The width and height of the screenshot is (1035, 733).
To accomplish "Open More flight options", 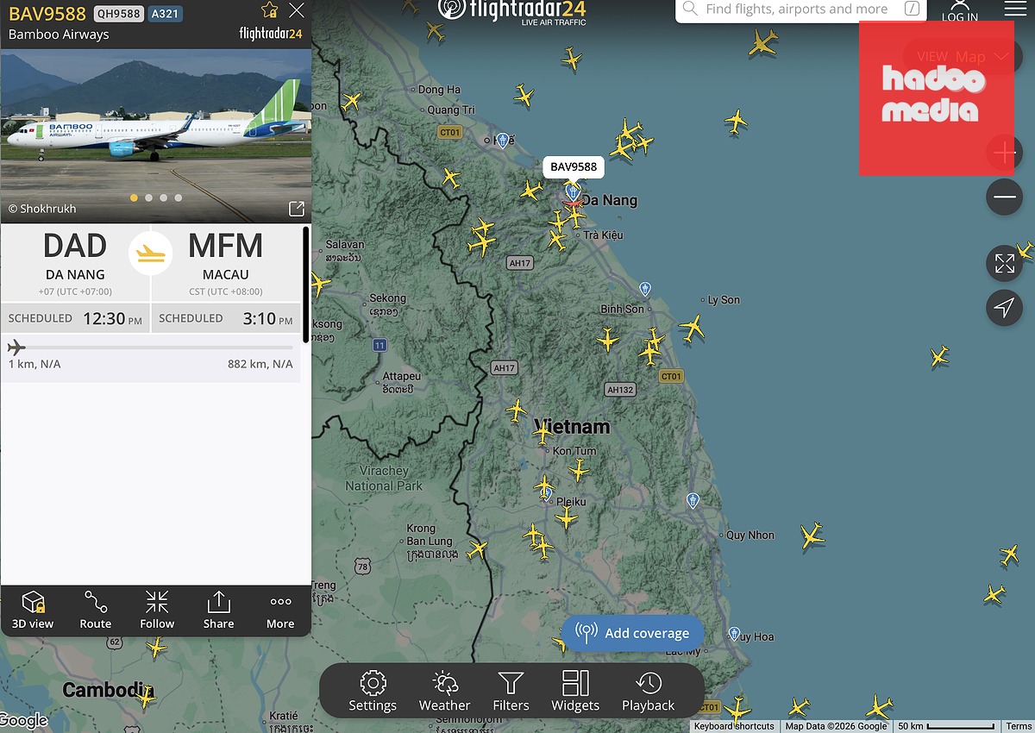I will point(280,610).
